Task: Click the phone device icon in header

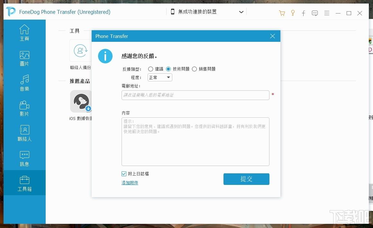Action: click(x=173, y=12)
